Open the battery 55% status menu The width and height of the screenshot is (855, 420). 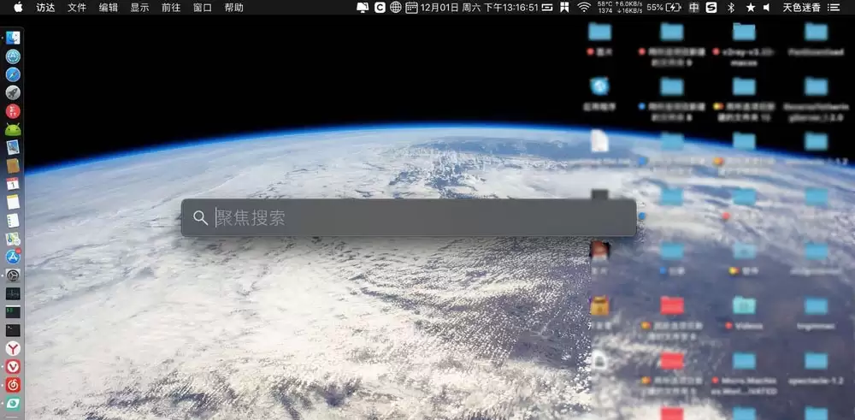tap(663, 8)
